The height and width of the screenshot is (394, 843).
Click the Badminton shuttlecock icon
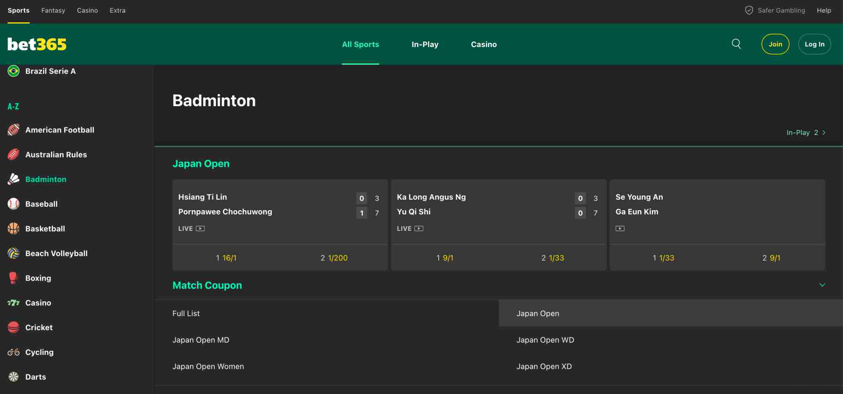pos(13,179)
